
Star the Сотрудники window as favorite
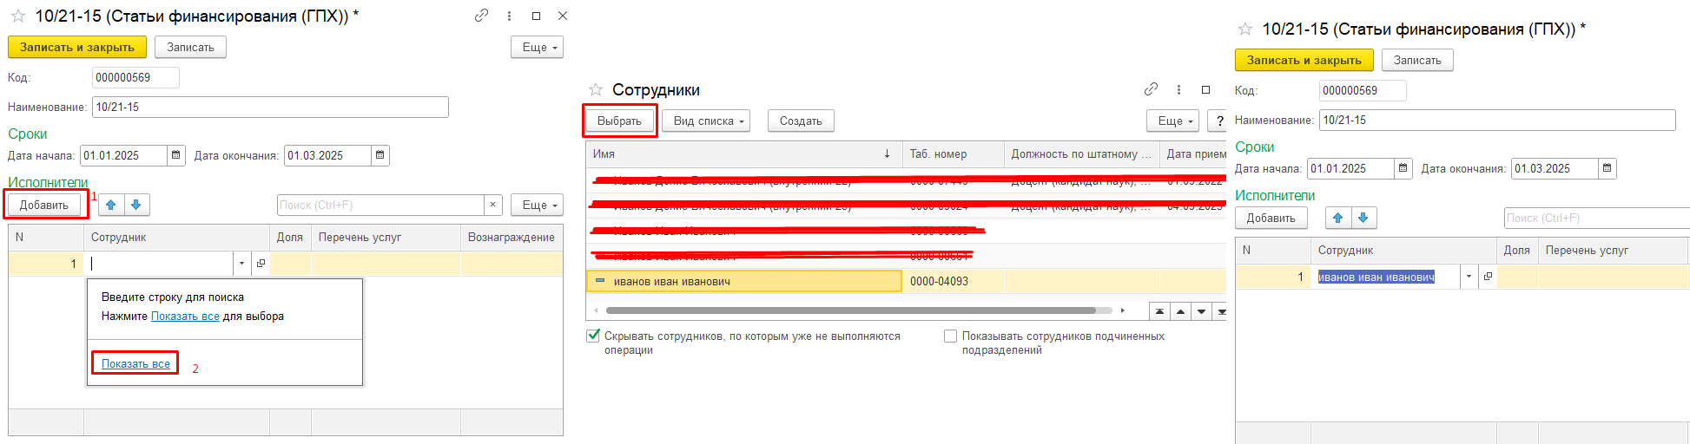pos(596,90)
